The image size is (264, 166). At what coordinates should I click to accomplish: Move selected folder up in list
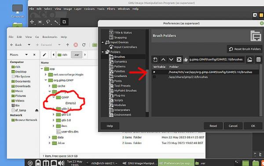point(163,59)
